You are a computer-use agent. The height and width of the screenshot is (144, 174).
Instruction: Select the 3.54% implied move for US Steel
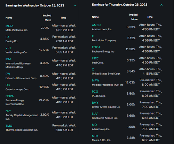(x=131, y=71)
